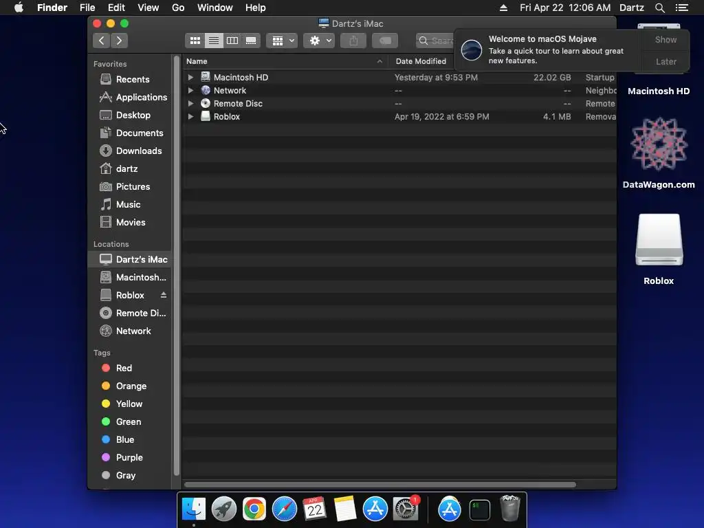Open the dartz home folder

[x=129, y=169]
